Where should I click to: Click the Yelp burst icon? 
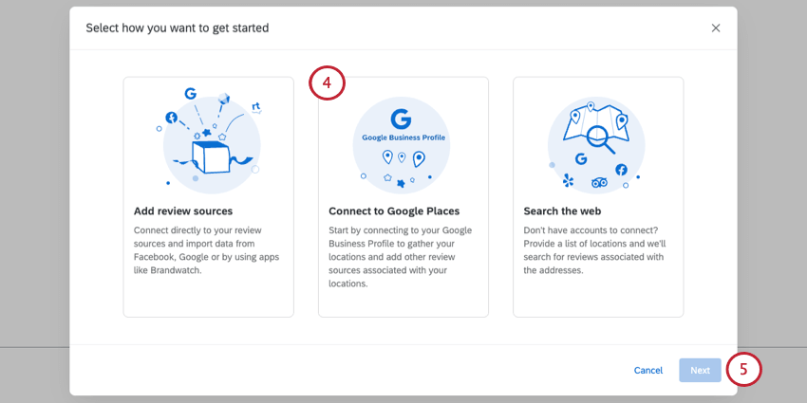click(x=569, y=179)
